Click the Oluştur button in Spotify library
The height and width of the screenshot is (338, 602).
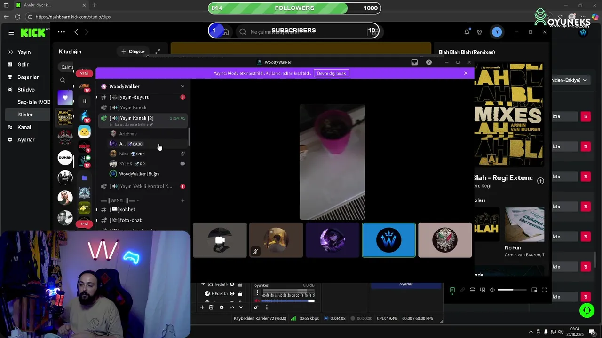click(x=133, y=51)
